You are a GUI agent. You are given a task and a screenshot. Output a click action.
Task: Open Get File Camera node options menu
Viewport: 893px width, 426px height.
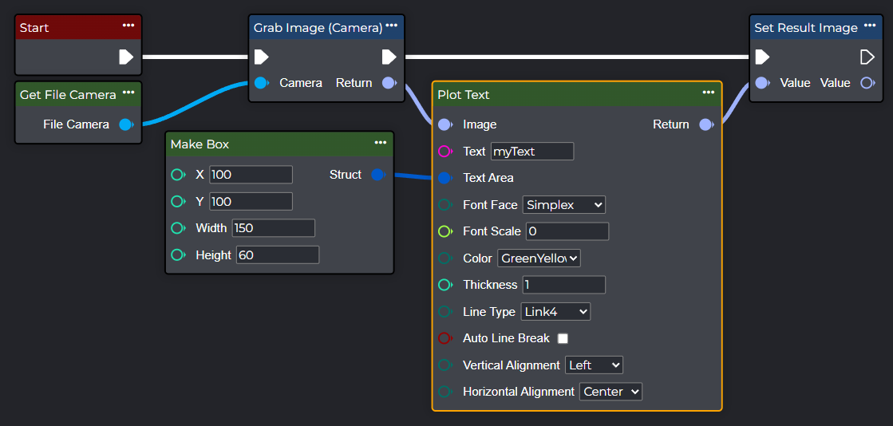pos(128,93)
